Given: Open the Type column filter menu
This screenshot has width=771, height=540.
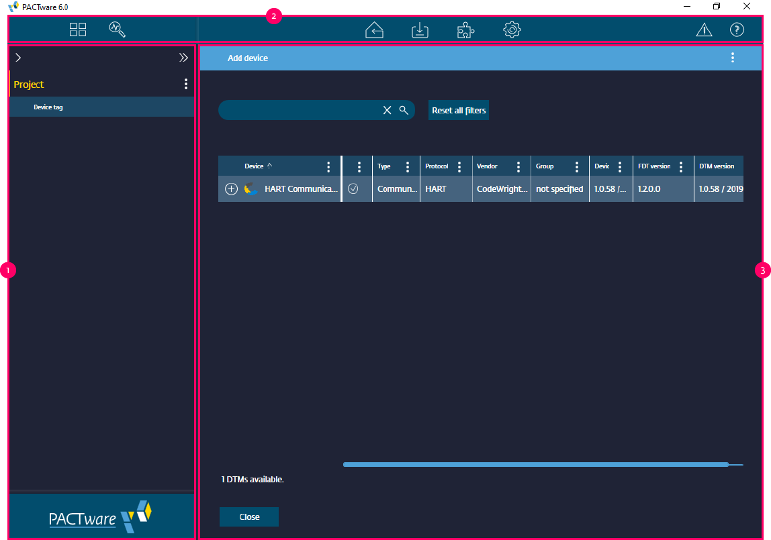Looking at the screenshot, I should pos(408,166).
